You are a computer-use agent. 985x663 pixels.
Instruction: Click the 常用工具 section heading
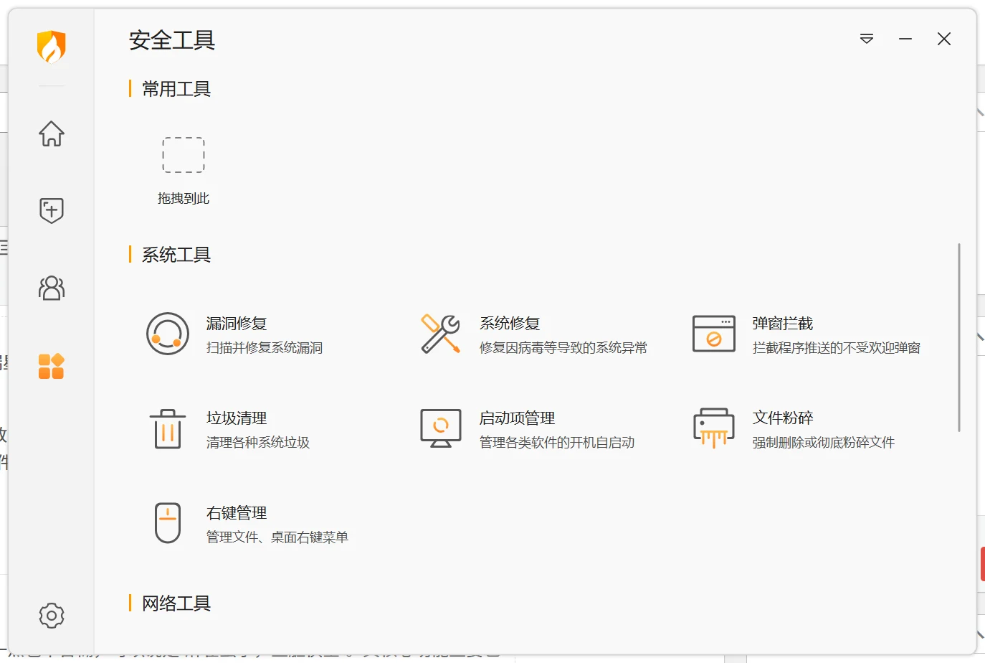(x=176, y=89)
